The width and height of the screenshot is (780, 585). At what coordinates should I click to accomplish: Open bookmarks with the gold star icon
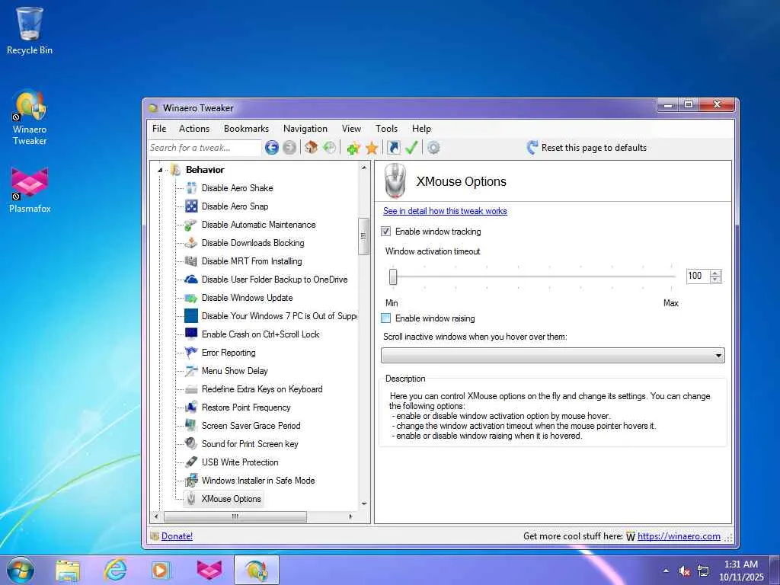pyautogui.click(x=372, y=148)
